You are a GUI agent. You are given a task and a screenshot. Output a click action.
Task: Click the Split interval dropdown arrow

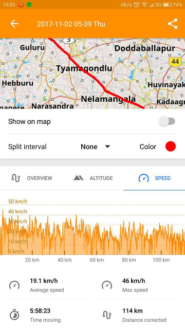(107, 147)
